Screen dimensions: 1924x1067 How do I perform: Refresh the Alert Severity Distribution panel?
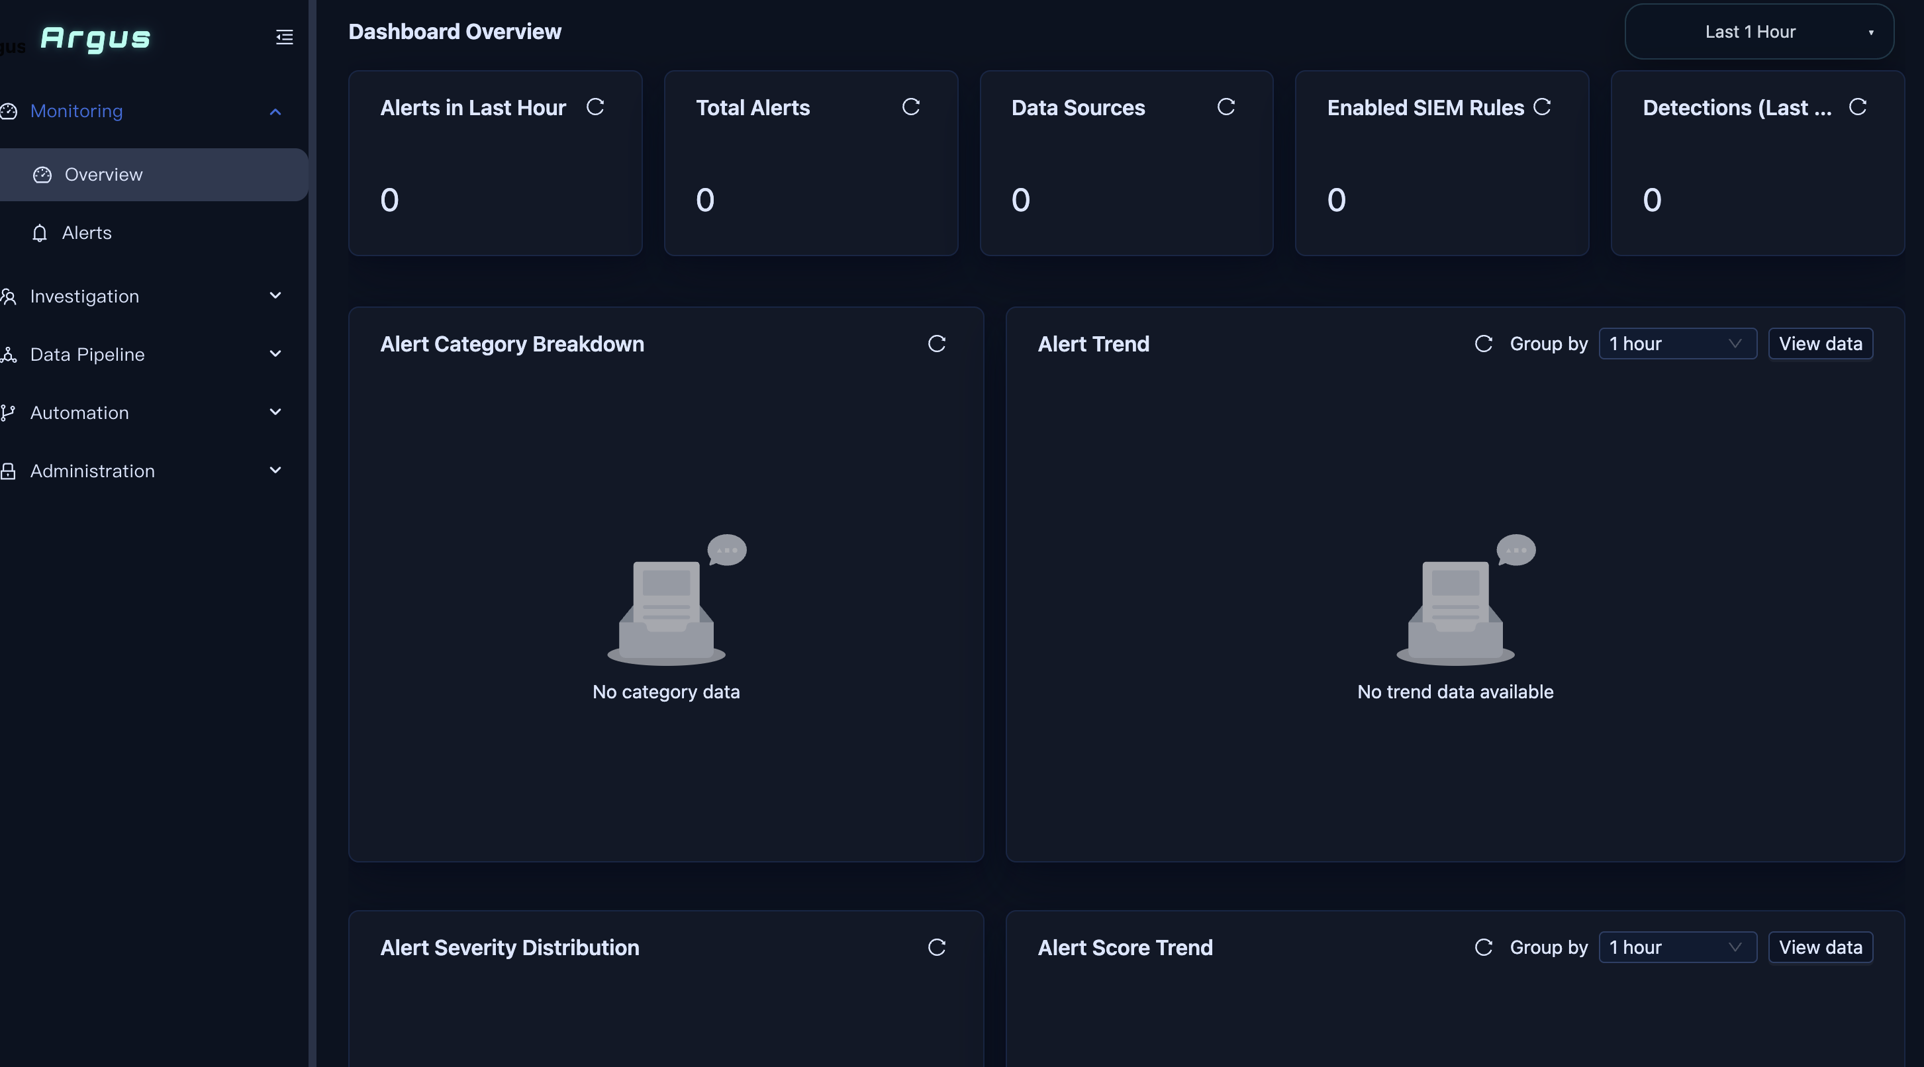[x=937, y=948]
